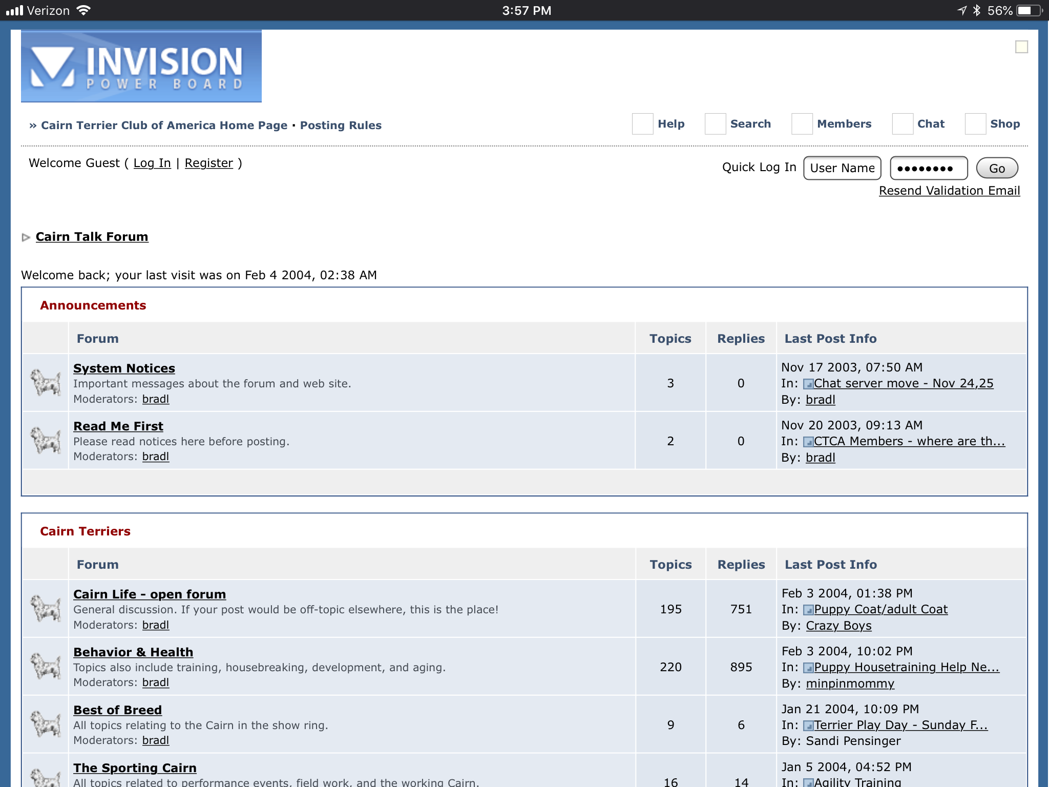Open the Members list

point(844,124)
